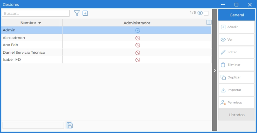Image resolution: width=257 pixels, height=133 pixels.
Task: Maximize the Gestores window
Action: 236,5
